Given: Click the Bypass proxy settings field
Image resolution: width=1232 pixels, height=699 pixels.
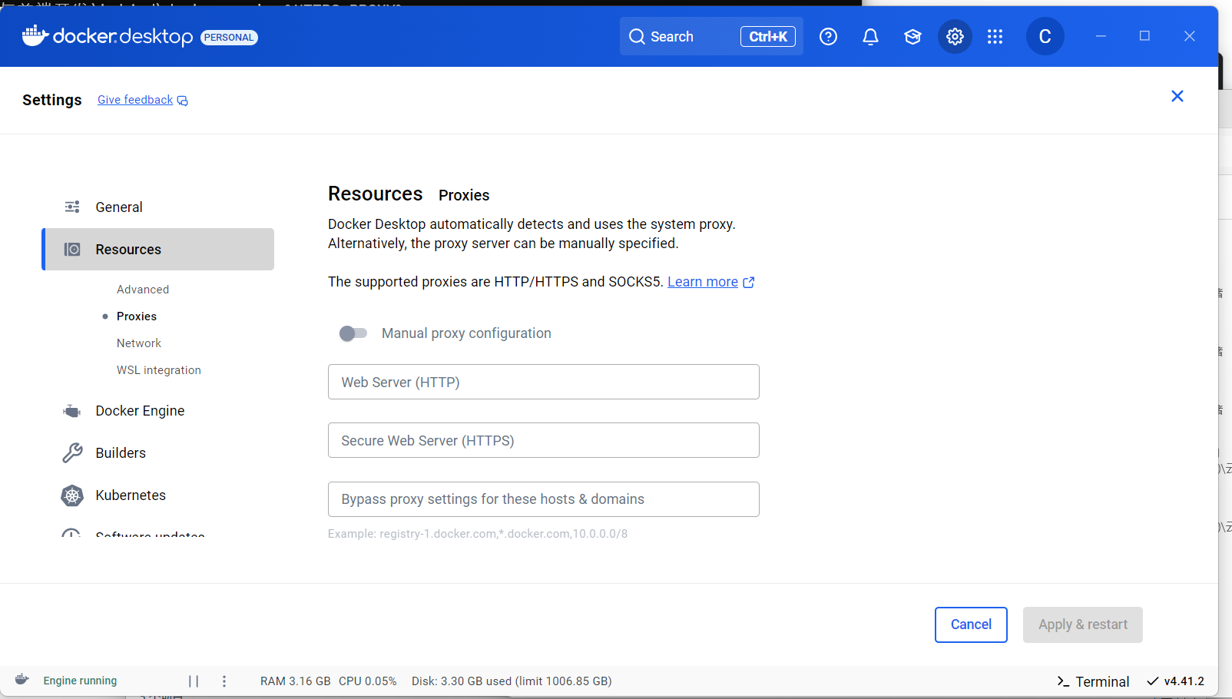Looking at the screenshot, I should [x=544, y=499].
